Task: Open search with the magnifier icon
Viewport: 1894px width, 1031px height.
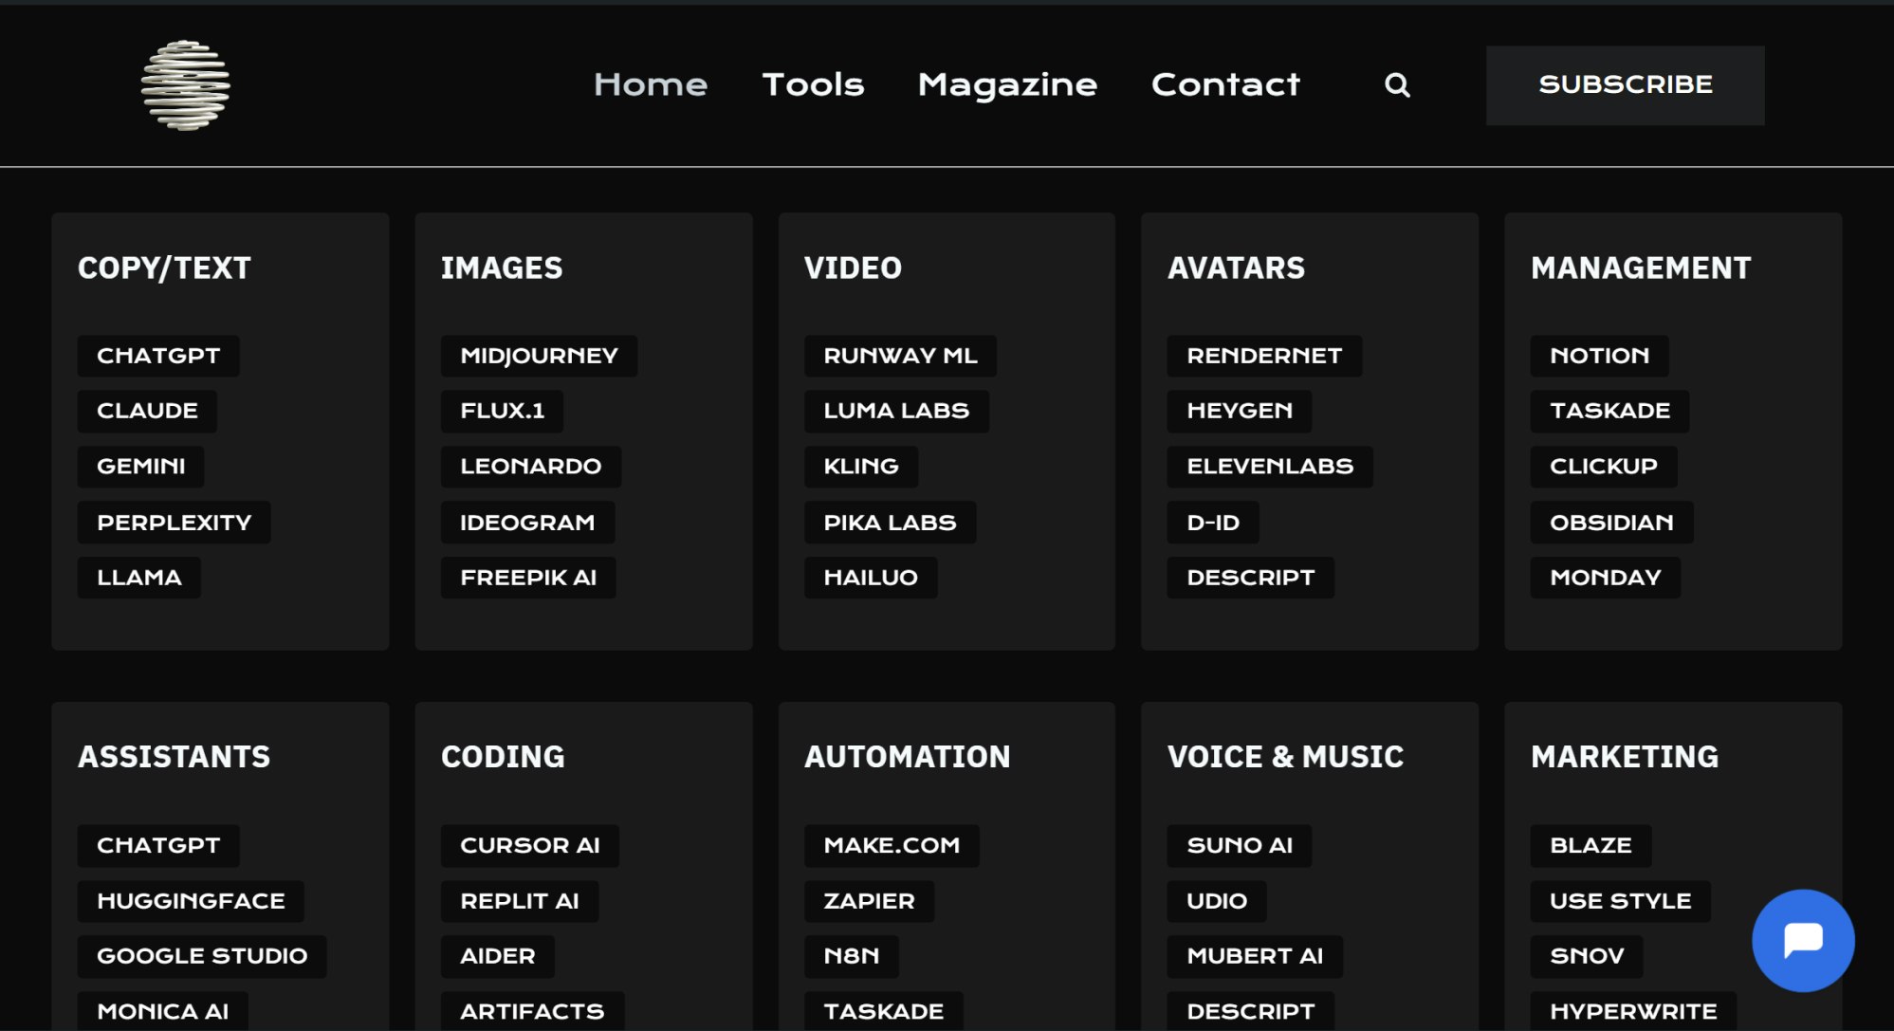Action: tap(1396, 85)
